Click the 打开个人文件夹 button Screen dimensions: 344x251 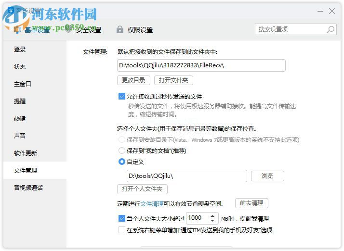click(x=142, y=189)
